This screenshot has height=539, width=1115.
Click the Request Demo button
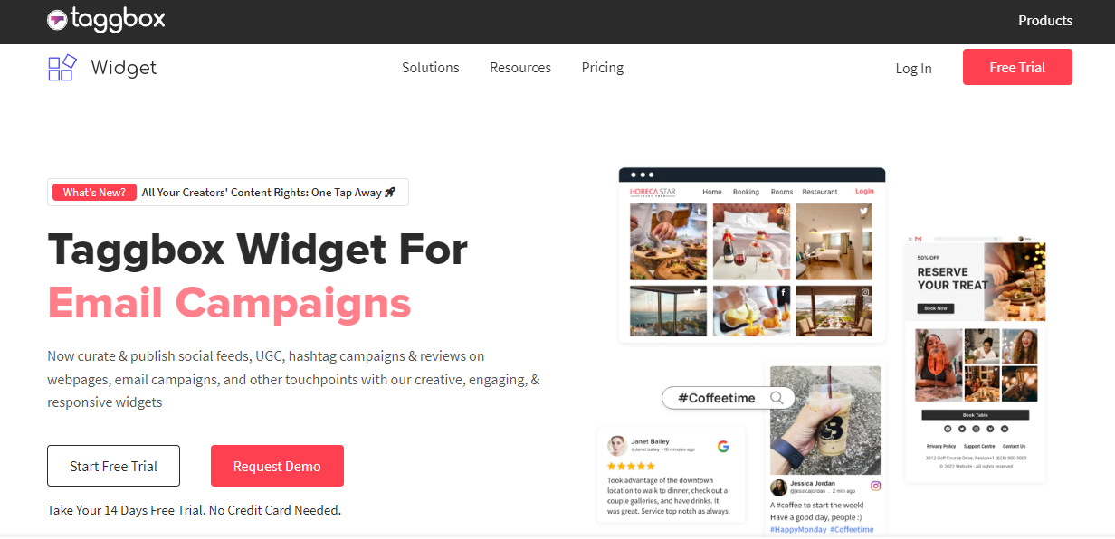pos(277,466)
